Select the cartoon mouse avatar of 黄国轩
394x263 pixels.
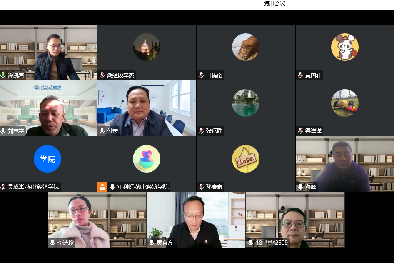pyautogui.click(x=345, y=47)
